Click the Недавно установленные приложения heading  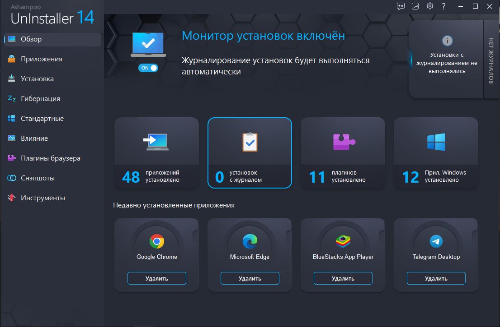(x=174, y=205)
